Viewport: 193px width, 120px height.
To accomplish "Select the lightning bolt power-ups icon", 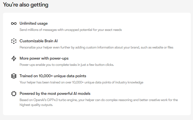I will [14, 59].
